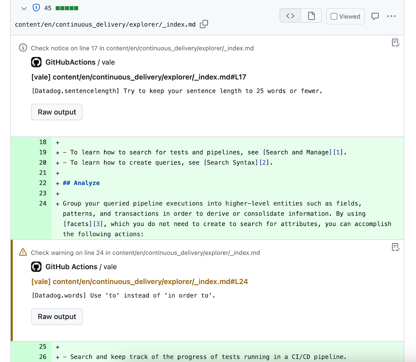Copy the file path to clipboard

tap(204, 24)
